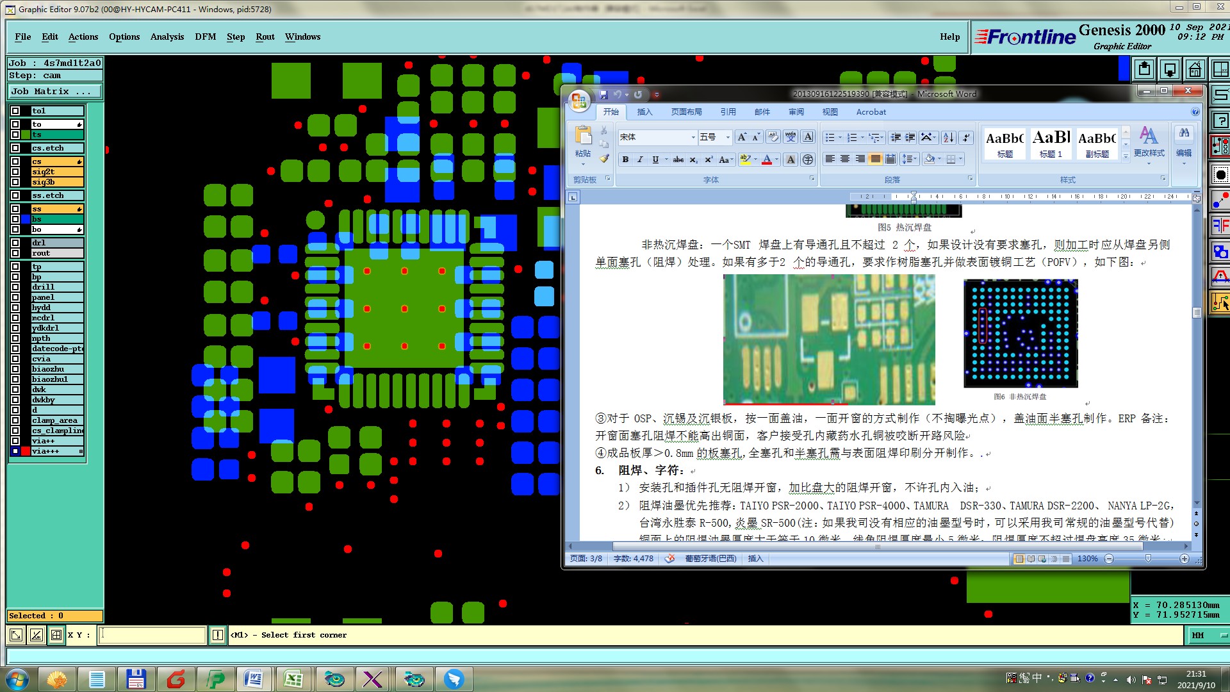Viewport: 1230px width, 692px height.
Task: Toggle the drl layer checkbox
Action: point(15,243)
